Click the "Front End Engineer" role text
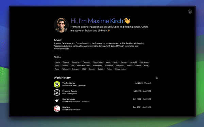 click(x=70, y=93)
